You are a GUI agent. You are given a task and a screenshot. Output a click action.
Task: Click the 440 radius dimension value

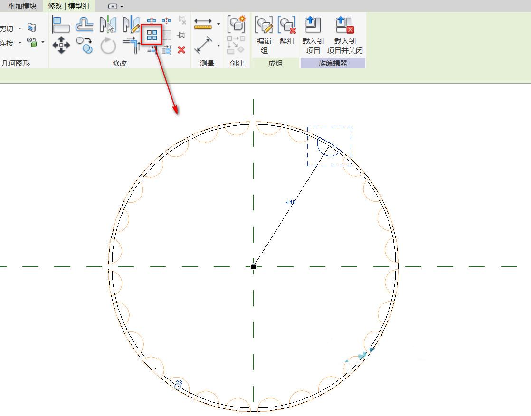[290, 202]
